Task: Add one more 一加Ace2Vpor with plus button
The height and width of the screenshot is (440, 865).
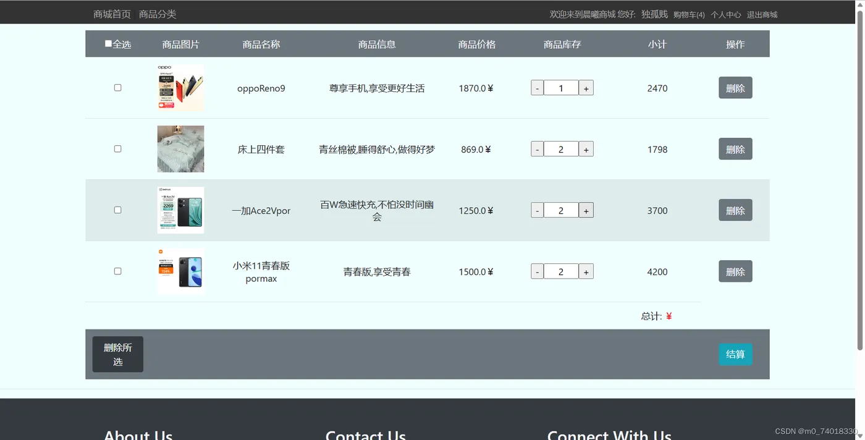Action: tap(586, 210)
